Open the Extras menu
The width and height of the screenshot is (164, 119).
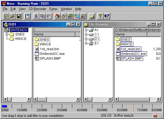[x=54, y=9]
